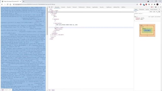Open the media cast extension icon
Image resolution: width=162 pixels, height=91 pixels.
[152, 5]
